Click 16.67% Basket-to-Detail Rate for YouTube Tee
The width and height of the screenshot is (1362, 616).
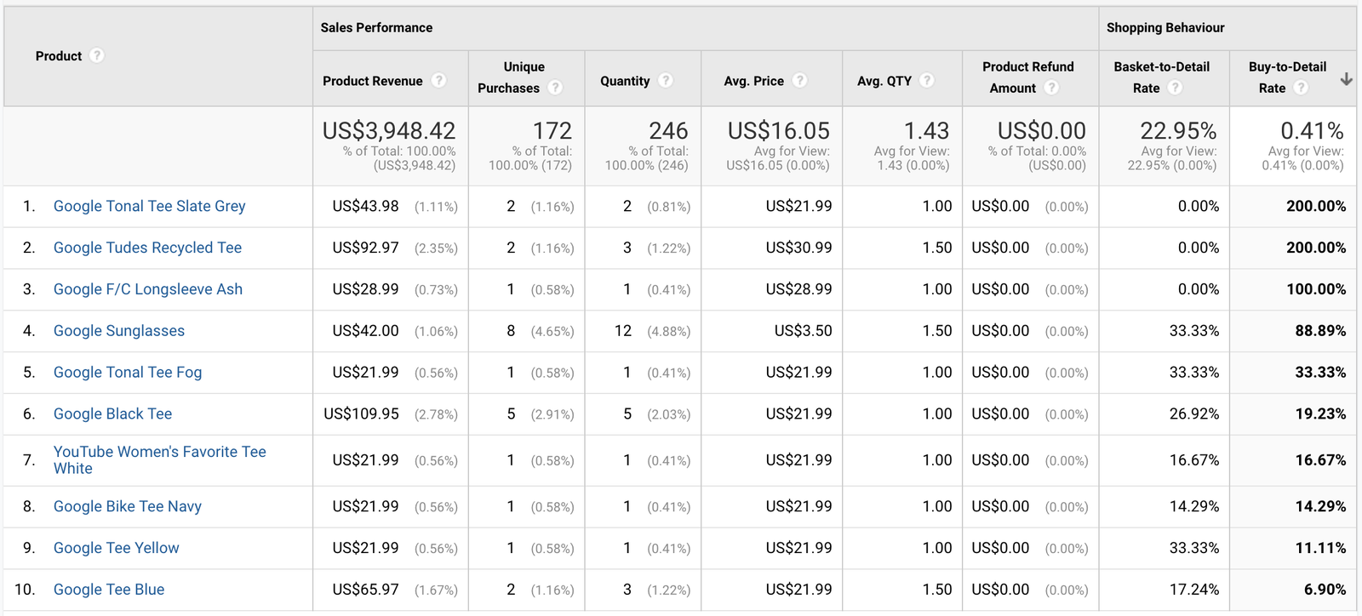pyautogui.click(x=1194, y=460)
